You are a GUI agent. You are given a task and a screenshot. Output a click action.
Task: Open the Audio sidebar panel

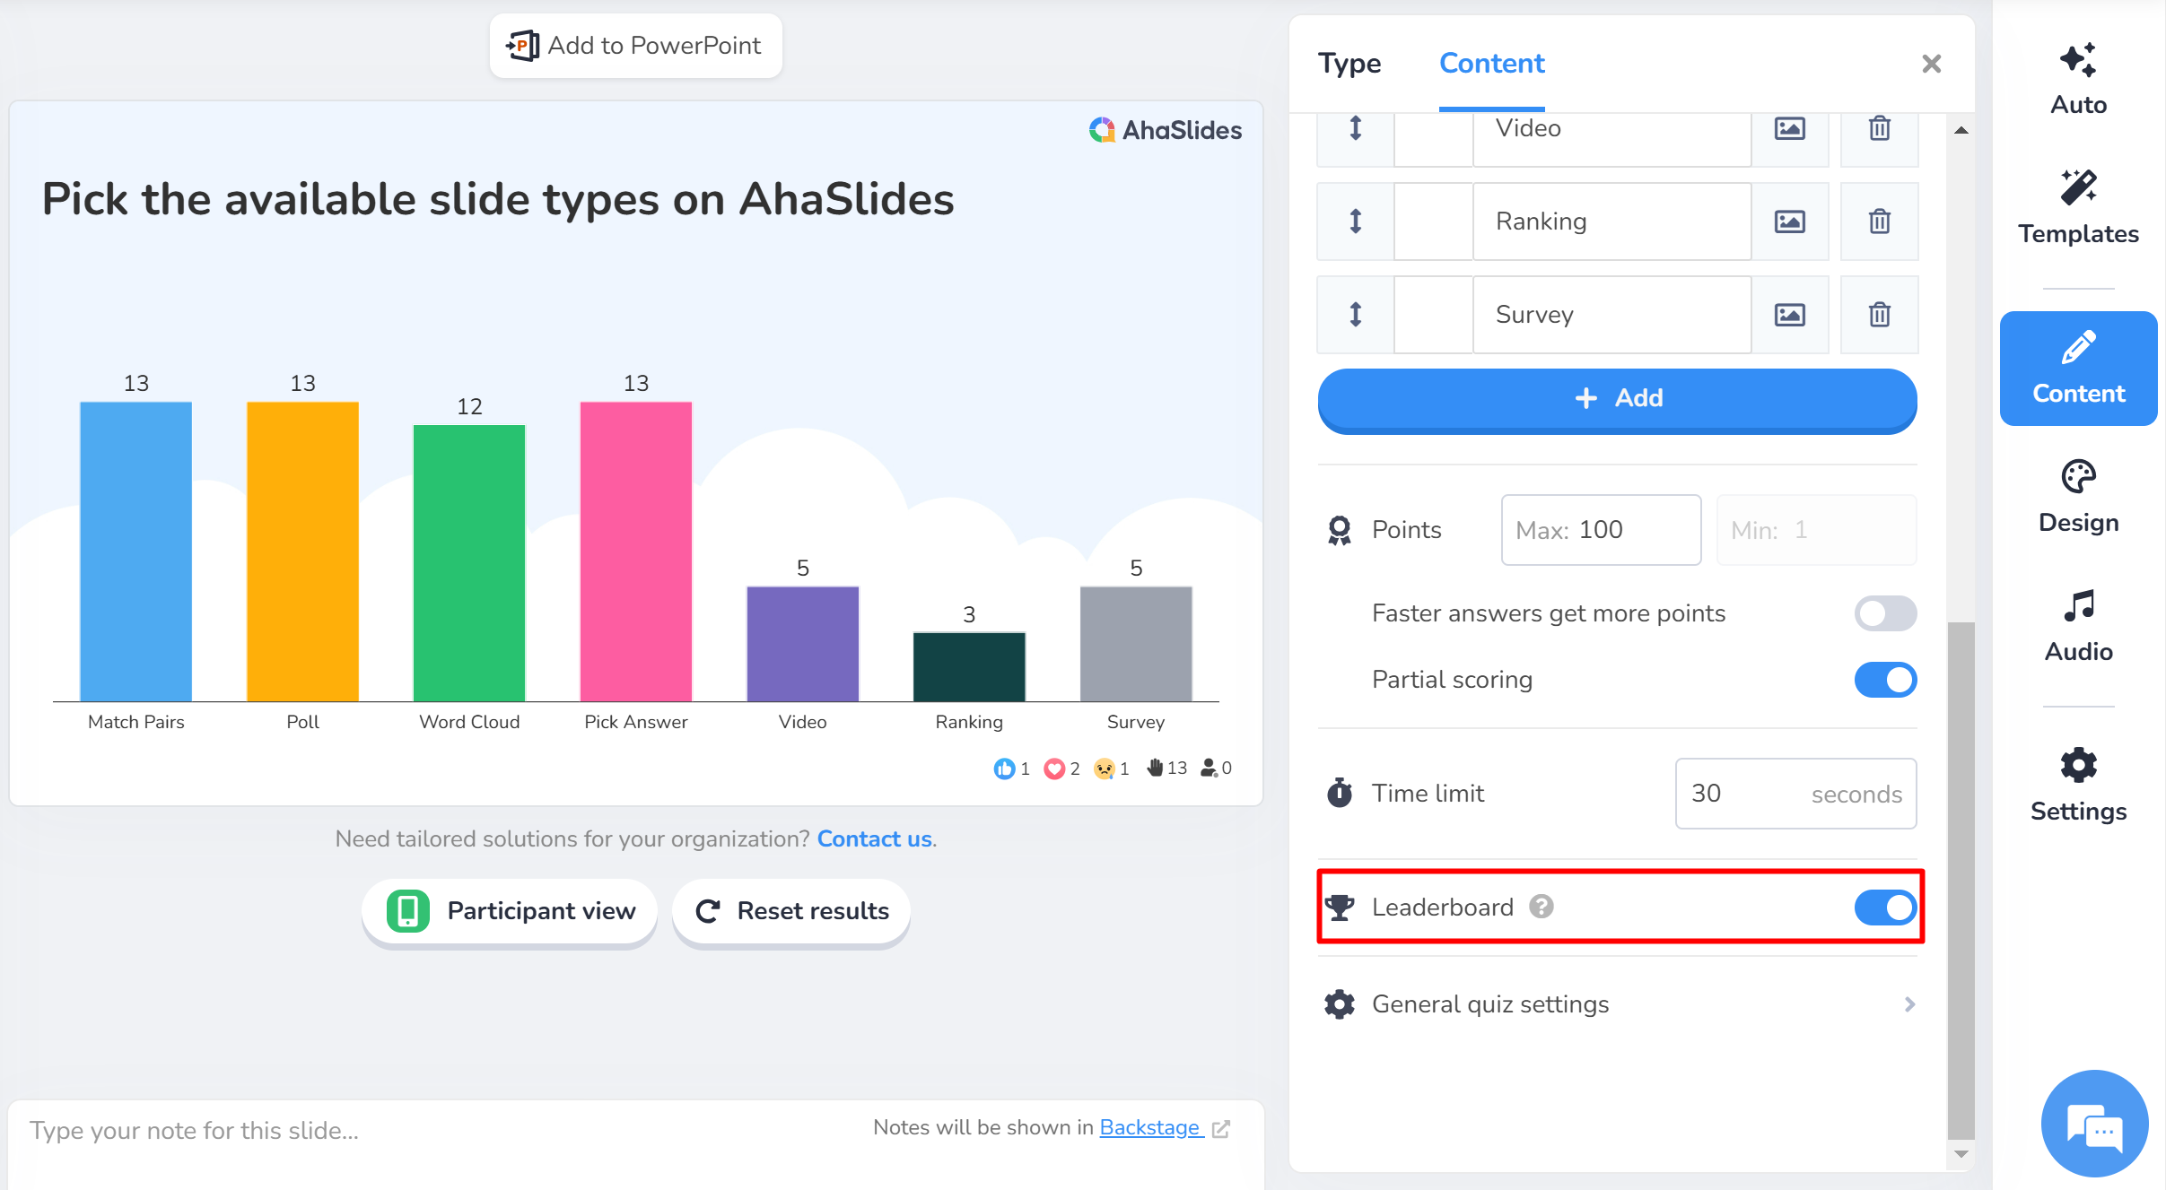(2078, 626)
